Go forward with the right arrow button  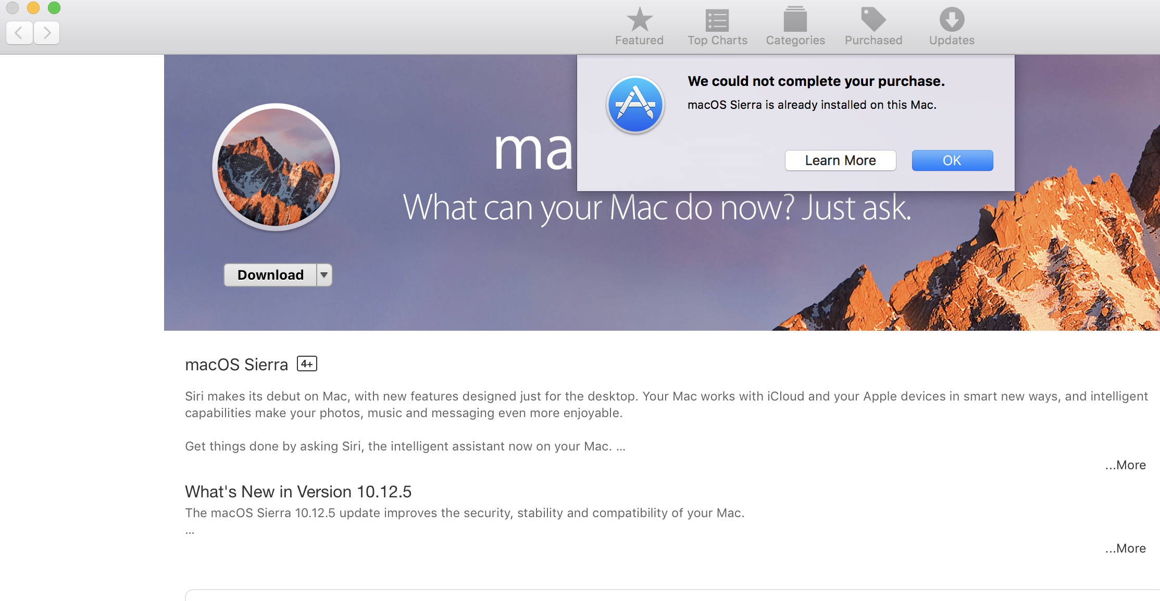(47, 33)
